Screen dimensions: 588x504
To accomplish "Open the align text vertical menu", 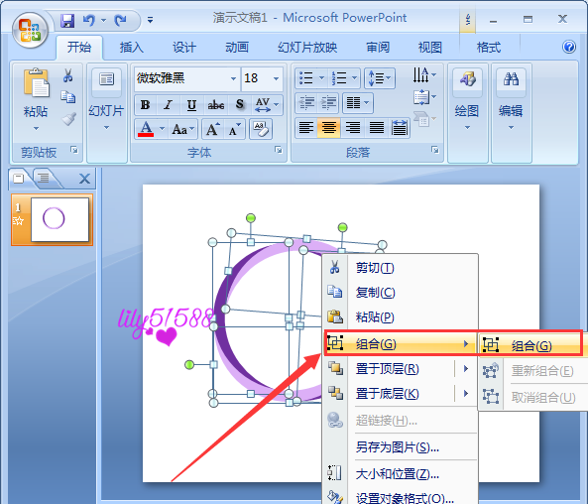I will click(424, 97).
